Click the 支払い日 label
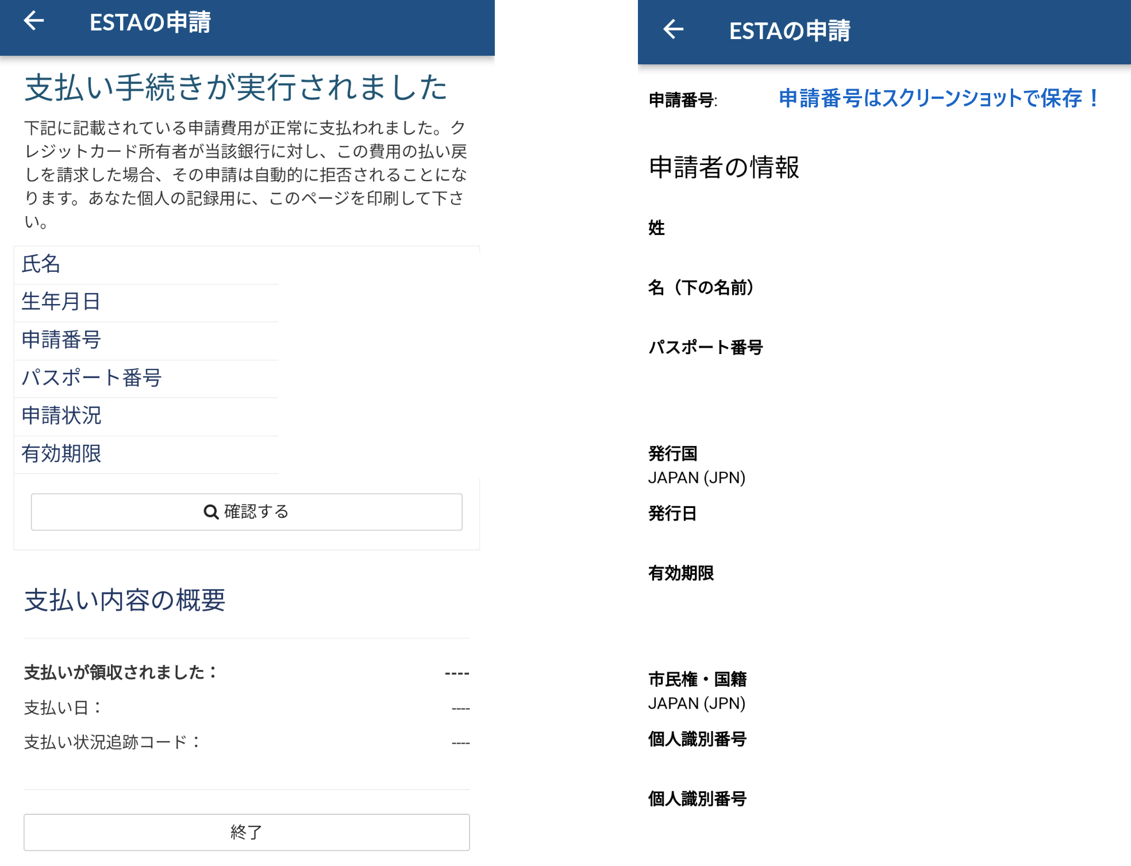This screenshot has height=866, width=1131. pos(63,707)
